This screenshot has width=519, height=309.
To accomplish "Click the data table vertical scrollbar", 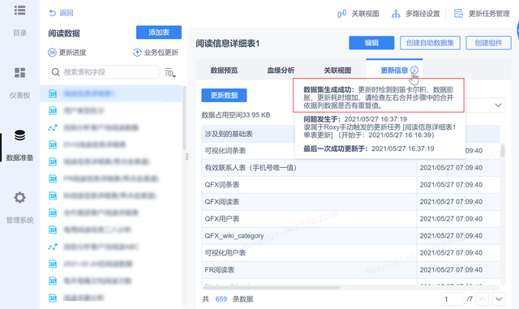I will pyautogui.click(x=503, y=151).
